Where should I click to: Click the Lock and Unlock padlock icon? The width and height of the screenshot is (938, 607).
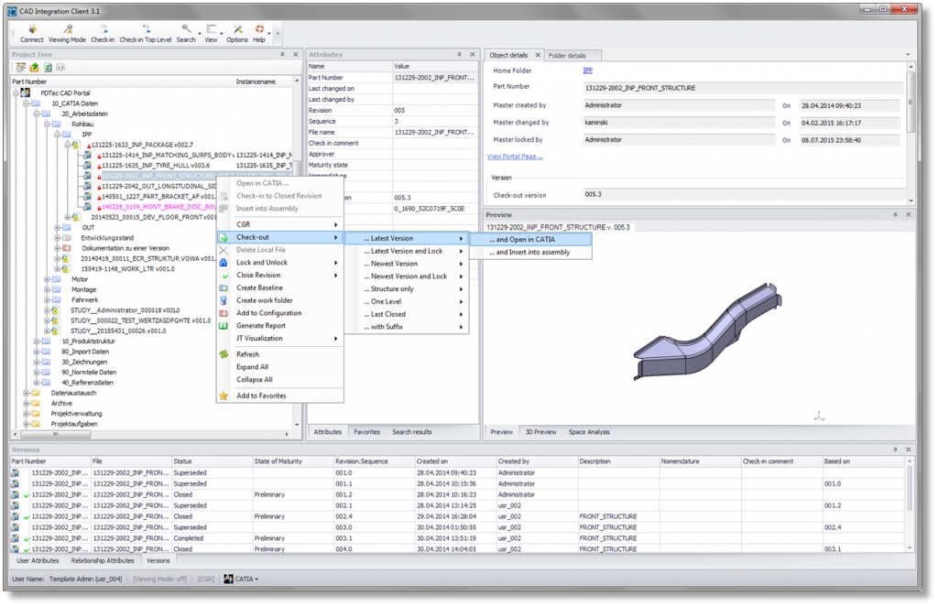(224, 263)
